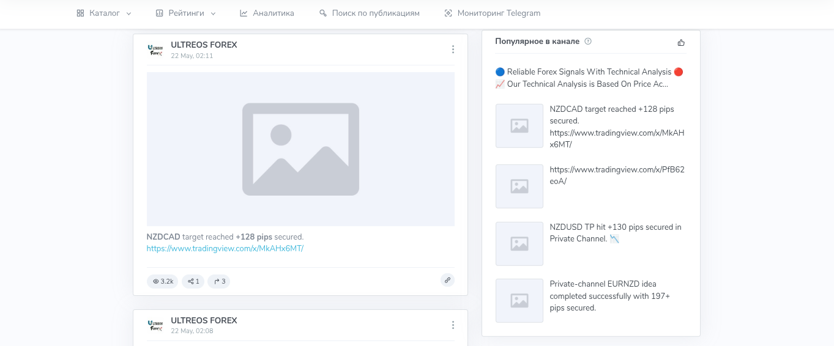The height and width of the screenshot is (346, 834).
Task: Click the ULTREOS FOREX avatar on the first post
Action: click(155, 50)
